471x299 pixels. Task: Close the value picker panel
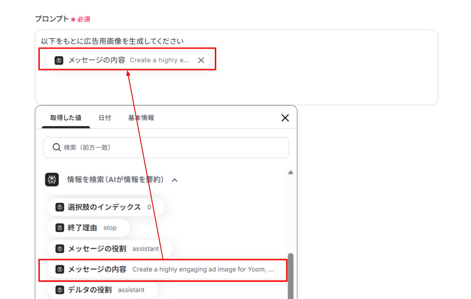click(285, 118)
